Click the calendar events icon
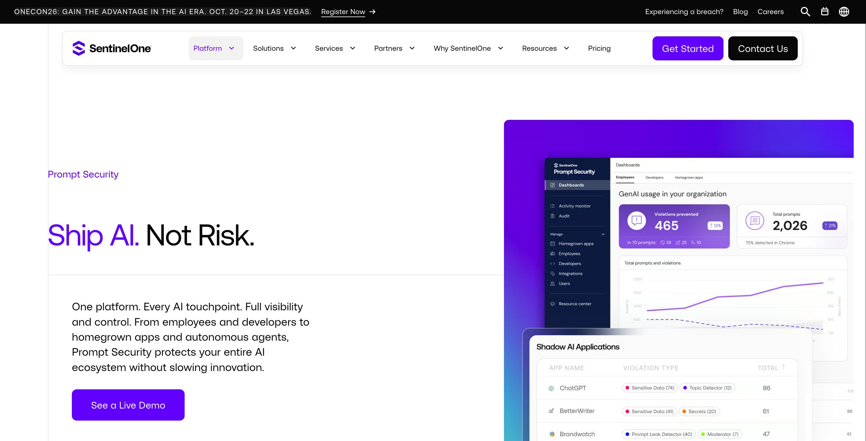This screenshot has height=441, width=866. pyautogui.click(x=825, y=12)
